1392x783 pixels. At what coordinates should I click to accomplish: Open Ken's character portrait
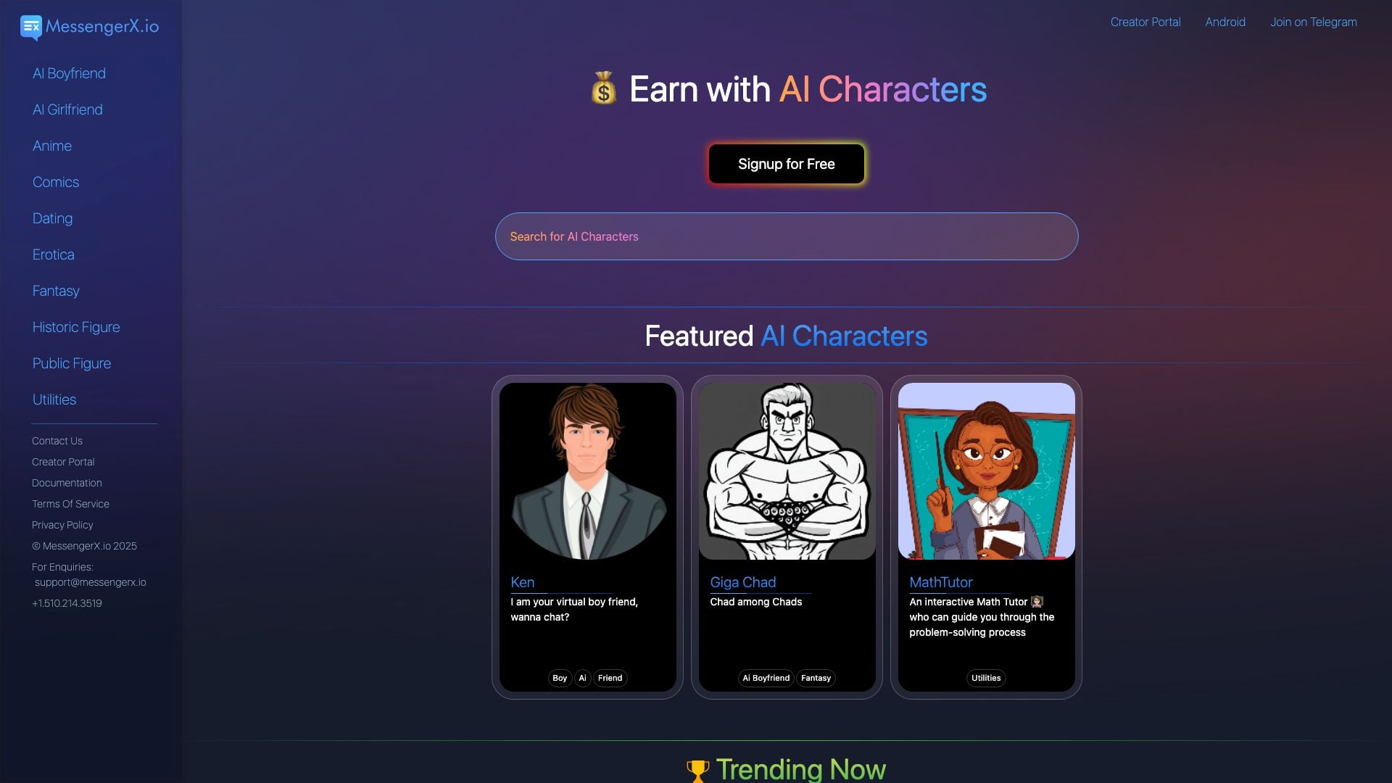(587, 471)
